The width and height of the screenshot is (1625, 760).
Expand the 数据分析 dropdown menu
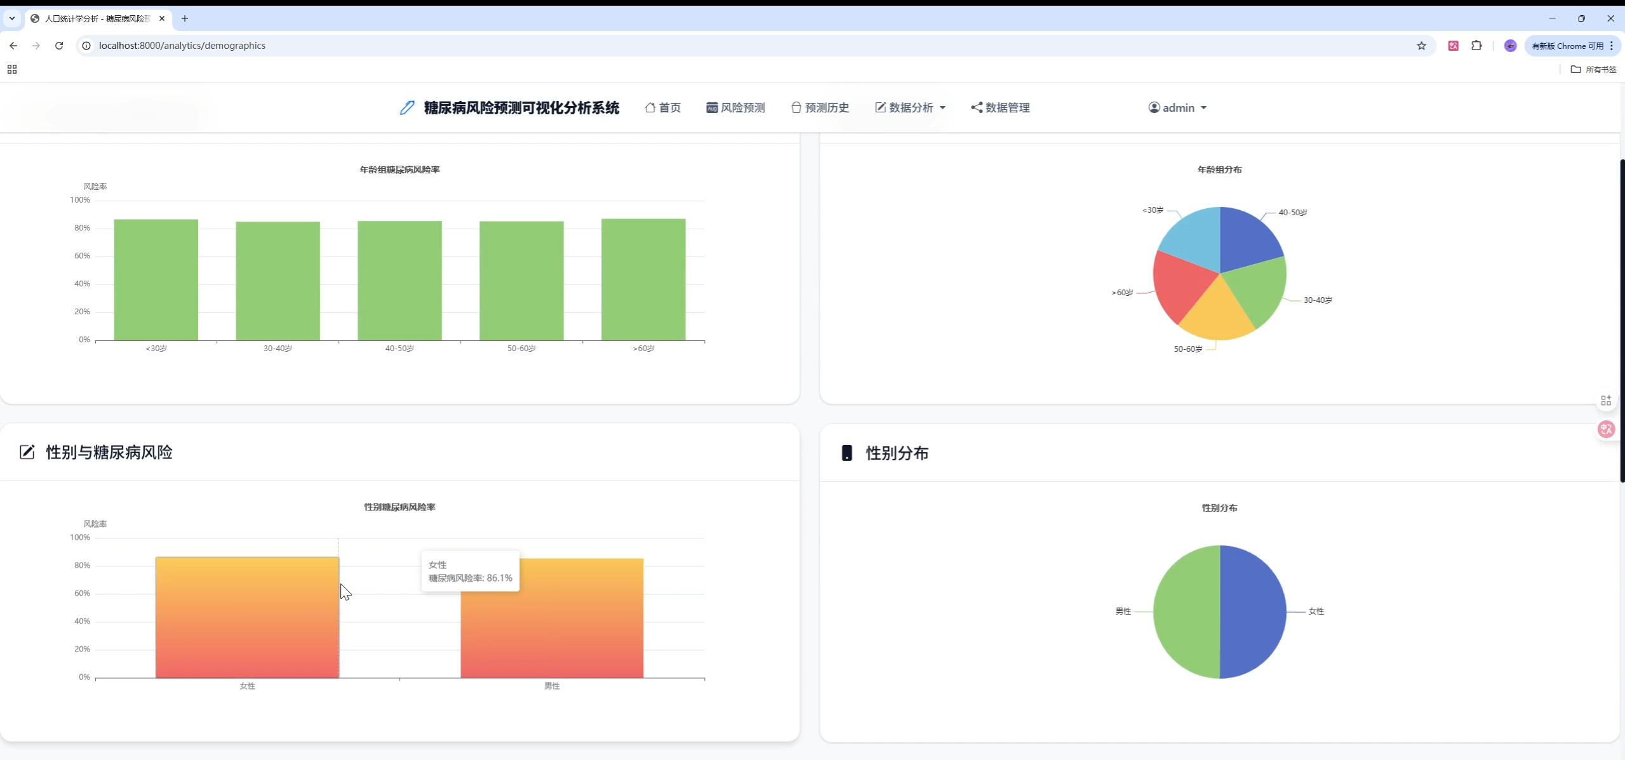coord(910,108)
